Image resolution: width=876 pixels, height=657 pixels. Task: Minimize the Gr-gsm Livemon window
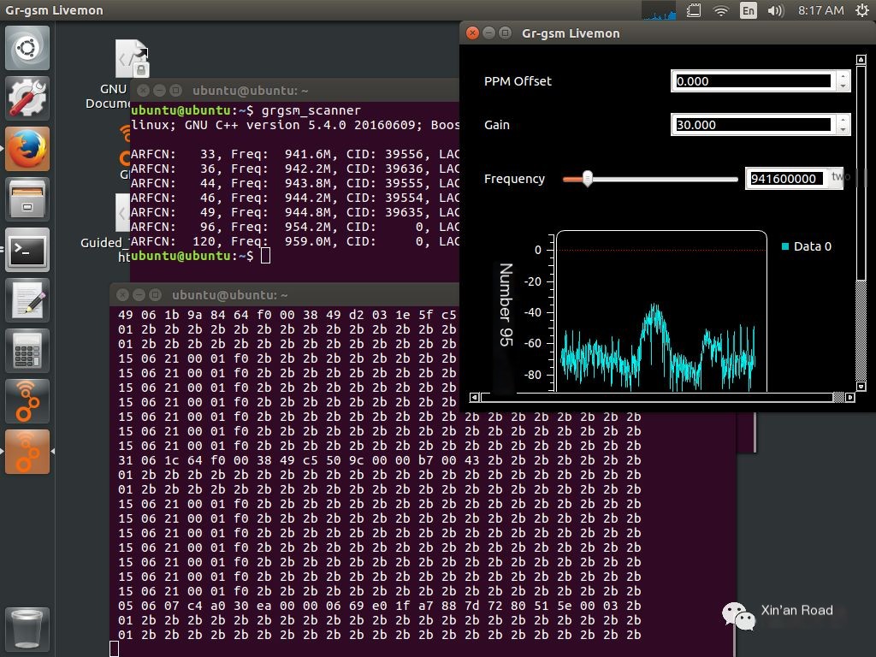click(488, 33)
